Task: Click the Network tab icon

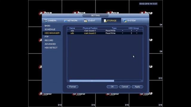Action: pos(65,21)
